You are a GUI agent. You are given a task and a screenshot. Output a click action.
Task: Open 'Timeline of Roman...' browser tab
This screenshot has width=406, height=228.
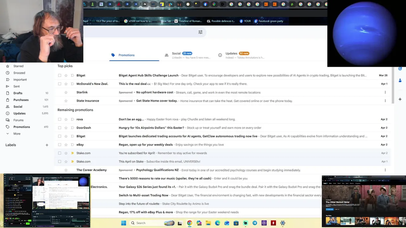coord(188,21)
